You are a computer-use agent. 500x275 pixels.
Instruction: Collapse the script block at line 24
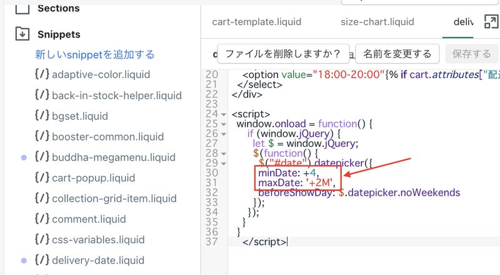[x=224, y=114]
